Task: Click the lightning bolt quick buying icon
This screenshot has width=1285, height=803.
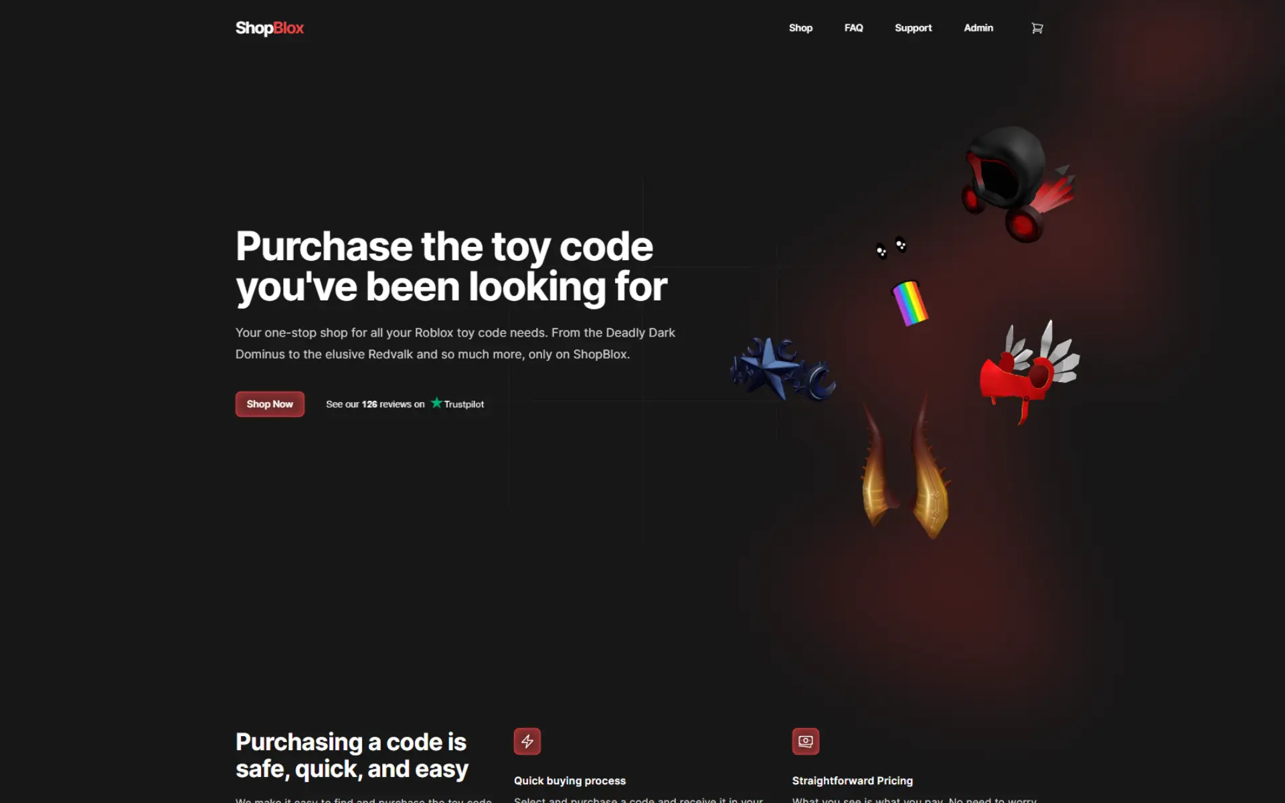Action: click(527, 741)
